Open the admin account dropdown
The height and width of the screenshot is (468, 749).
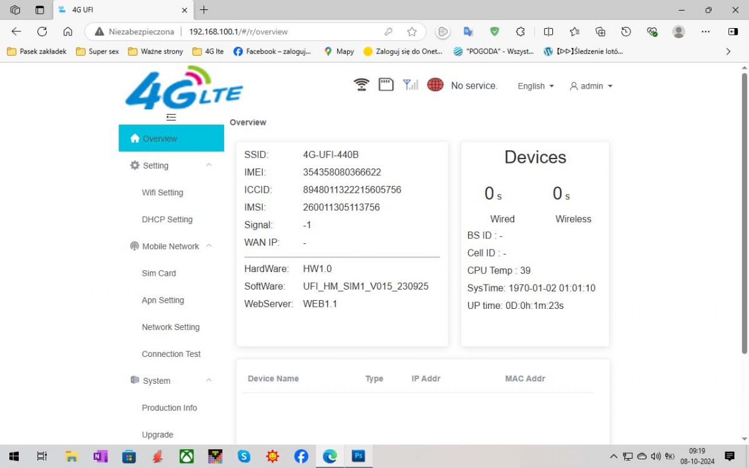pos(590,86)
